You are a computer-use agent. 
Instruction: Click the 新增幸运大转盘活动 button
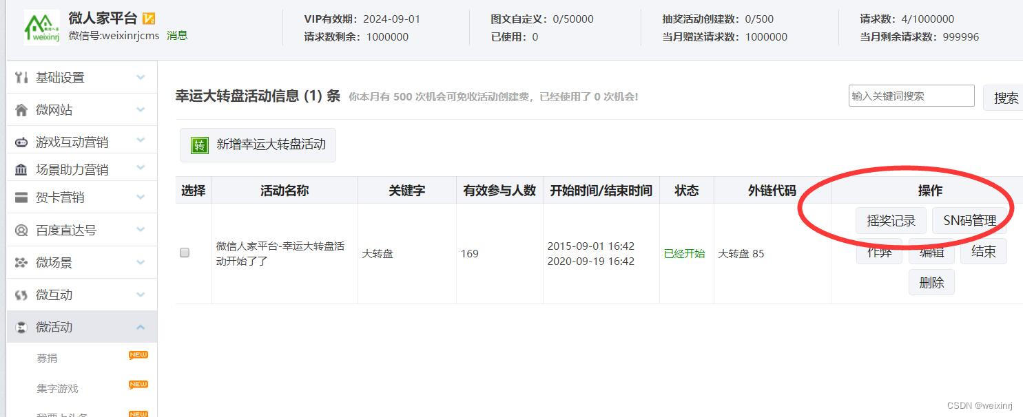[258, 145]
